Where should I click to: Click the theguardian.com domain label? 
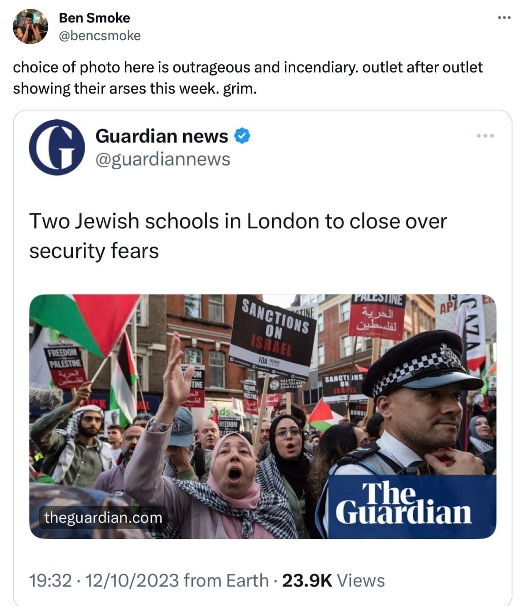103,517
